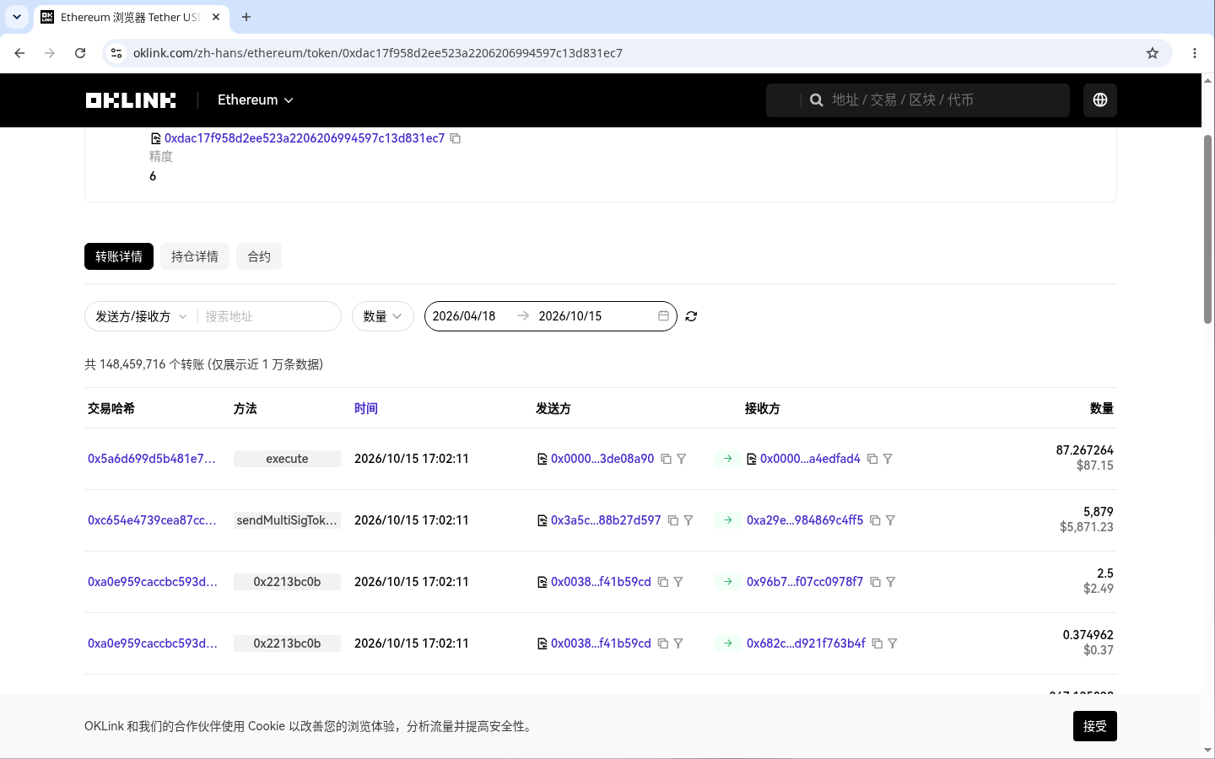Click the page vertical scrollbar
Screen dimensions: 1215x759
pos(1208,229)
